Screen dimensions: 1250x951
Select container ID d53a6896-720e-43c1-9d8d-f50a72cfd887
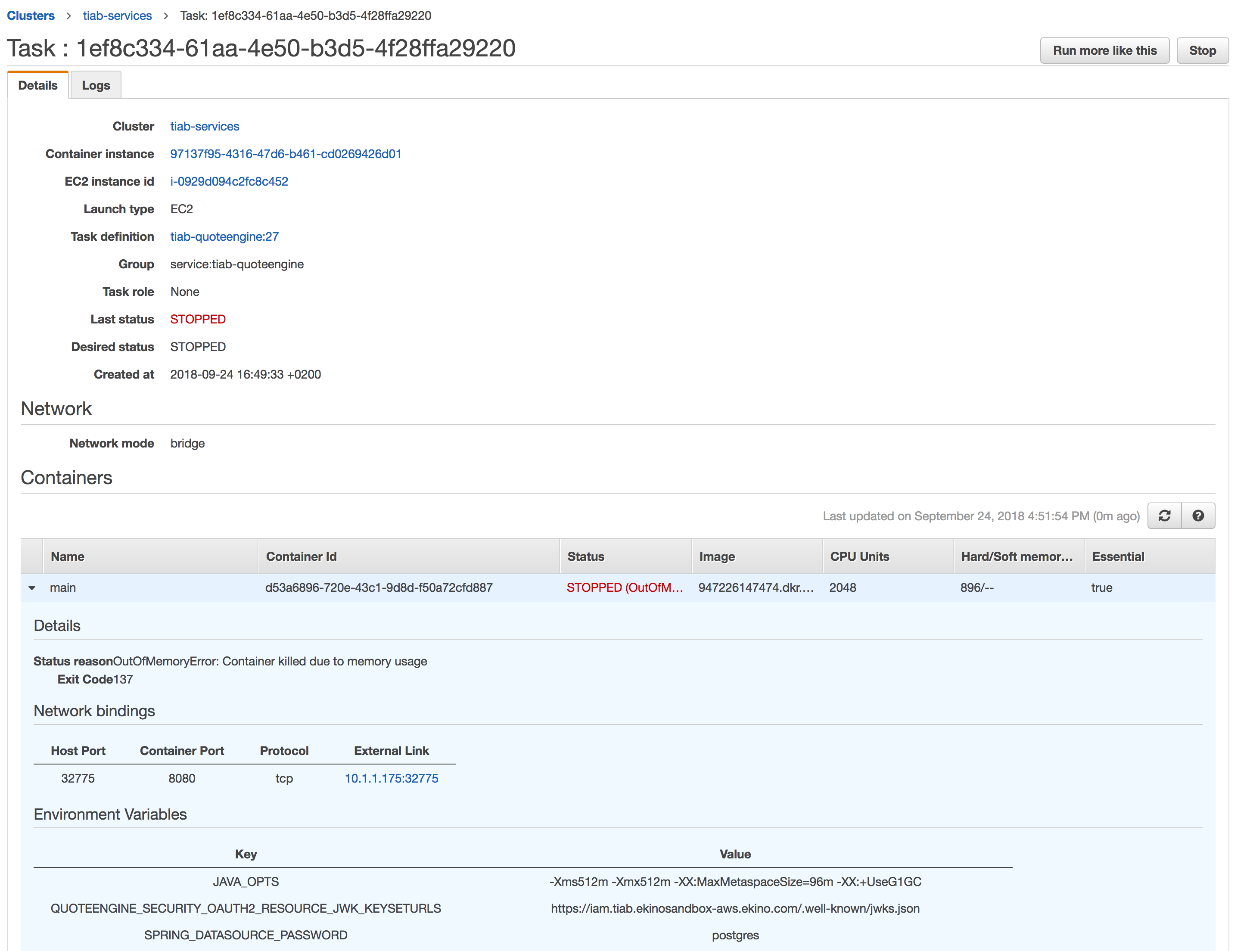tap(379, 587)
